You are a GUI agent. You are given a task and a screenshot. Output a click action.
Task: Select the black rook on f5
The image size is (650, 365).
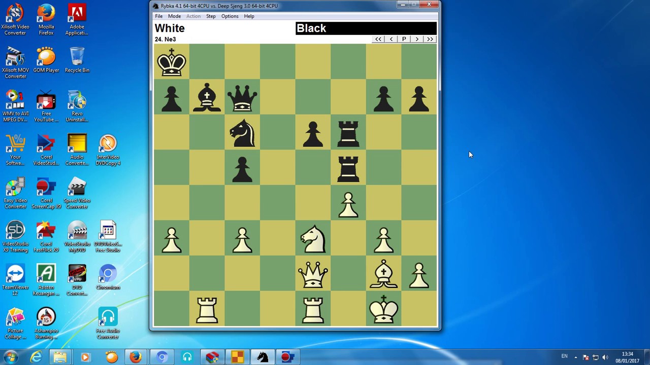[348, 169]
